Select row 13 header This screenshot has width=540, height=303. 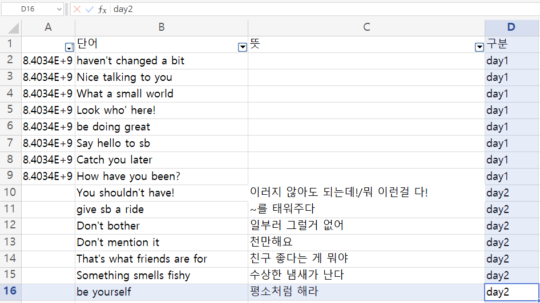(x=10, y=242)
